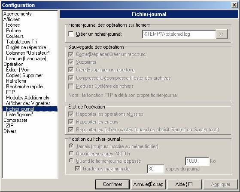
Task: Click the Confirmer button
Action: click(x=112, y=184)
